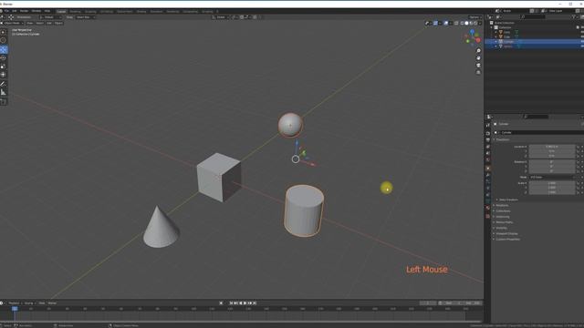Select the Annotate pencil tool
584x328 pixels.
pyautogui.click(x=4, y=84)
